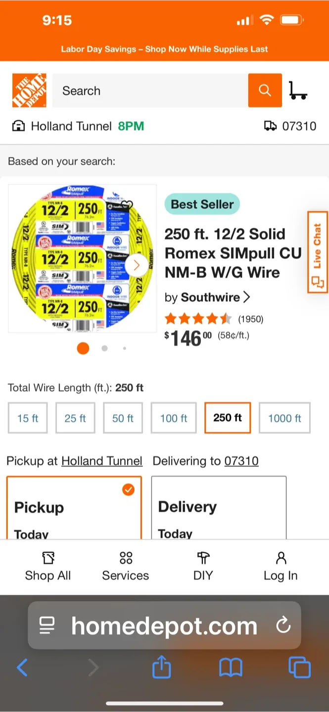Open the Home Depot logo homepage
This screenshot has height=712, width=329.
pos(29,90)
